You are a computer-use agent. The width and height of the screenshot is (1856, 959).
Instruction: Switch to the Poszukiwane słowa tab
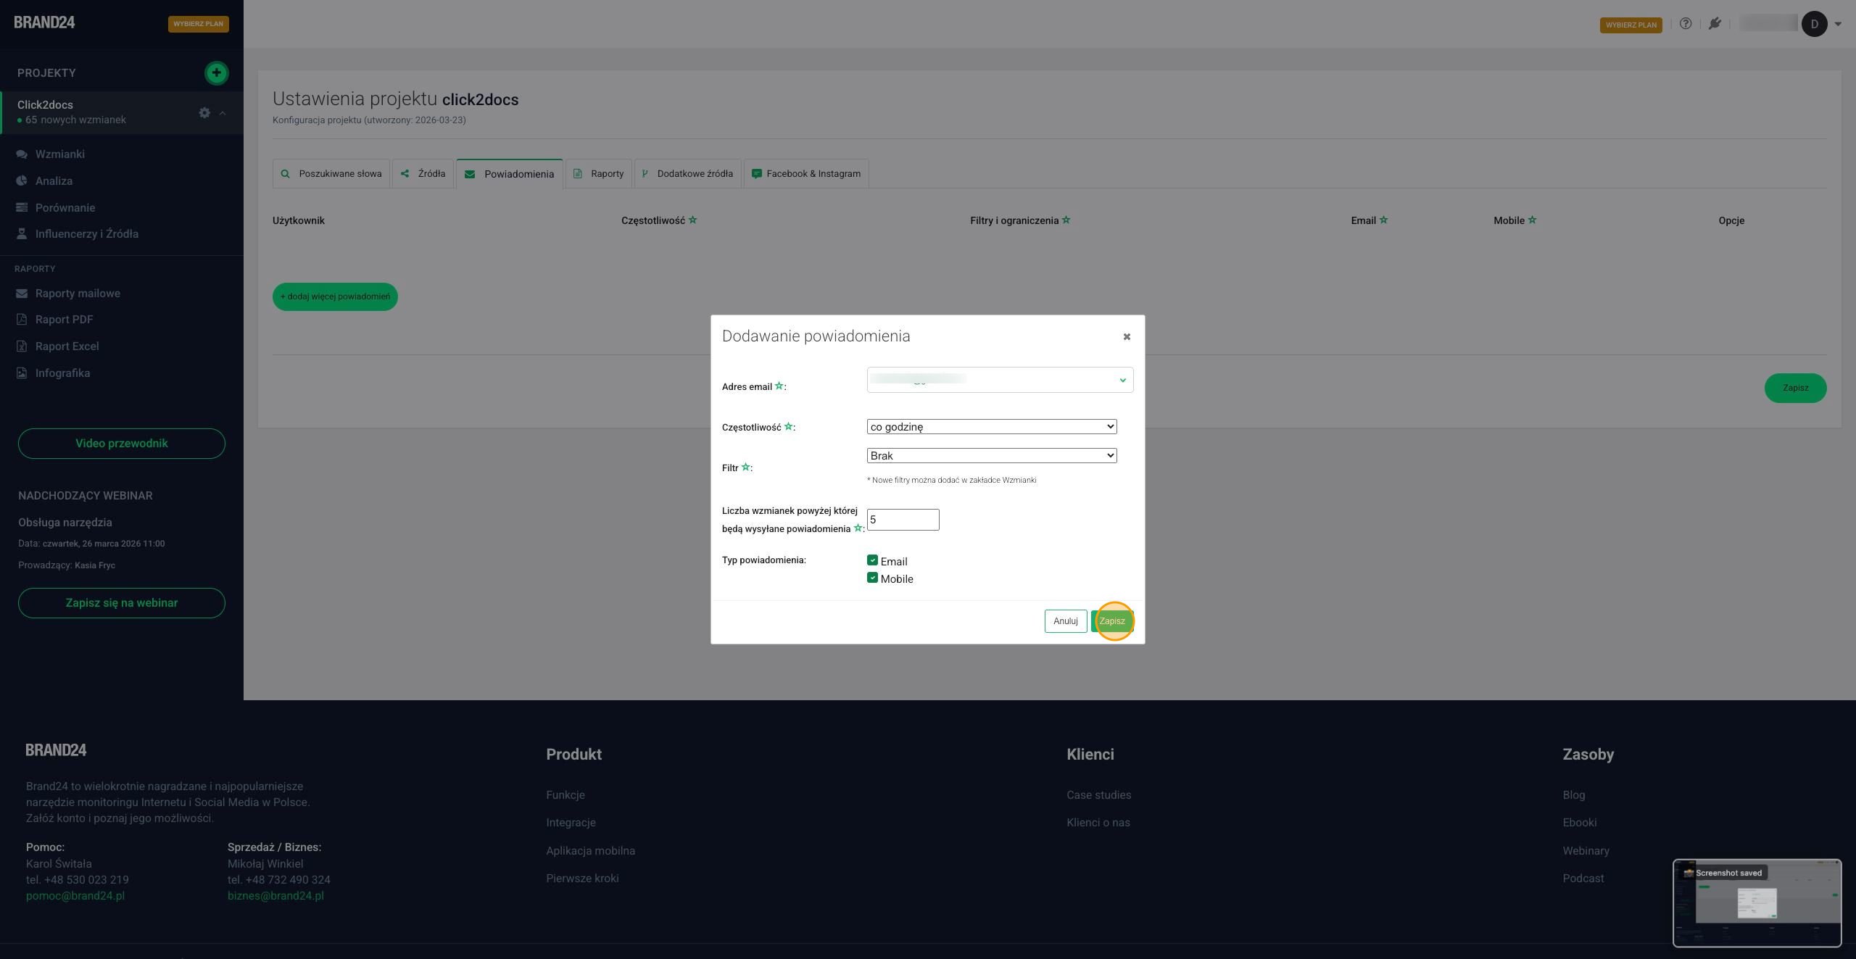331,174
